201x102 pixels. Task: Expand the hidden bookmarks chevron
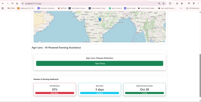[181, 8]
